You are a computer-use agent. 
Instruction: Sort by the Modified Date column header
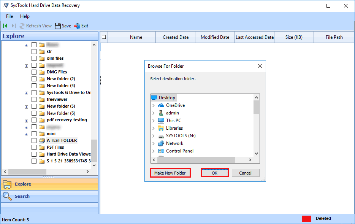click(x=215, y=37)
